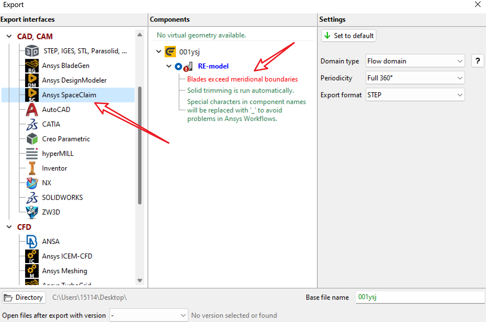The height and width of the screenshot is (322, 486).
Task: Collapse the 001ysj project node
Action: (159, 52)
